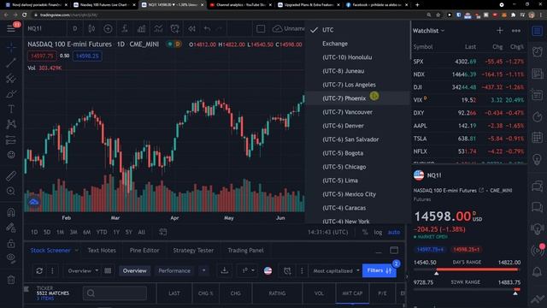Screen dimensions: 547x308
Task: Toggle lock all drawings icon
Action: (x=11, y=243)
